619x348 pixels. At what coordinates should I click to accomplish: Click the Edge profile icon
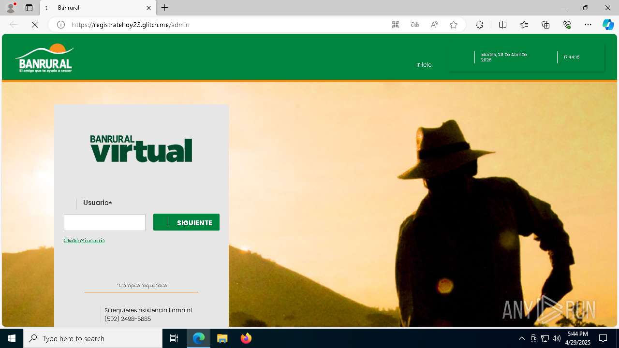coord(11,8)
